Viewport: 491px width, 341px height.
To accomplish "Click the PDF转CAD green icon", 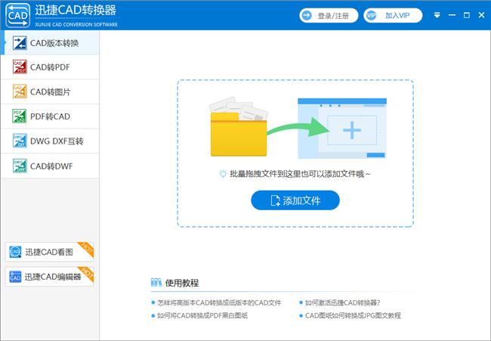I will [20, 116].
